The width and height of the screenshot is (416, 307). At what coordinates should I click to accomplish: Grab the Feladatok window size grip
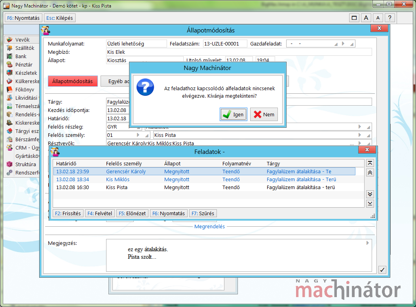(x=373, y=216)
